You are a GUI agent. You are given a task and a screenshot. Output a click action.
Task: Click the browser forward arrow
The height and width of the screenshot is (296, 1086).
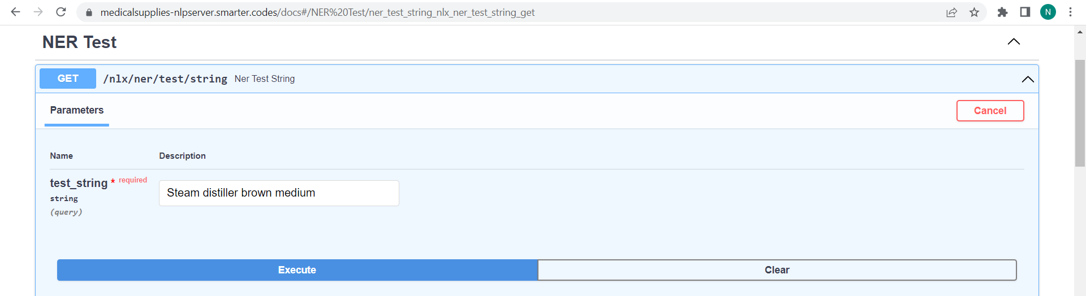pyautogui.click(x=38, y=12)
